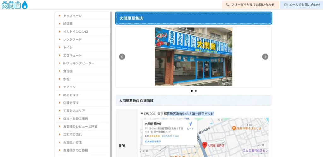Viewport: 323px width, 157px height.
Task: Select the second carousel dot indicator
Action: (196, 91)
